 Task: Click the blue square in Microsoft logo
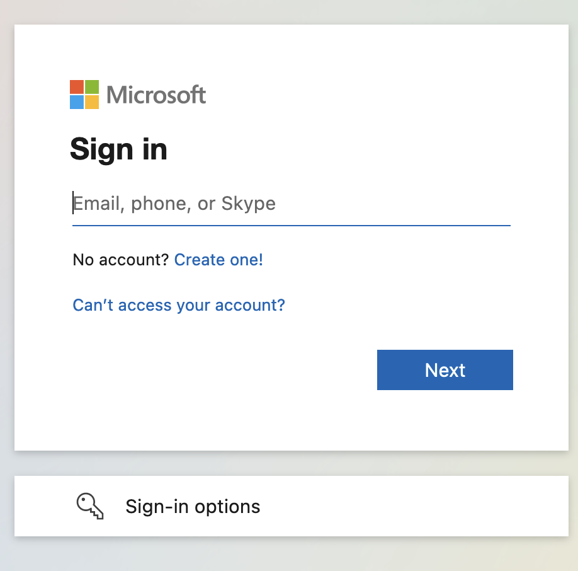(77, 102)
